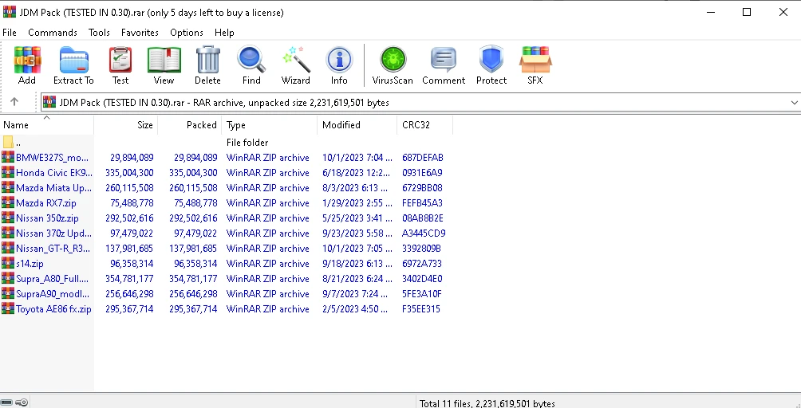801x408 pixels.
Task: Click the Extract To icon
Action: (73, 65)
